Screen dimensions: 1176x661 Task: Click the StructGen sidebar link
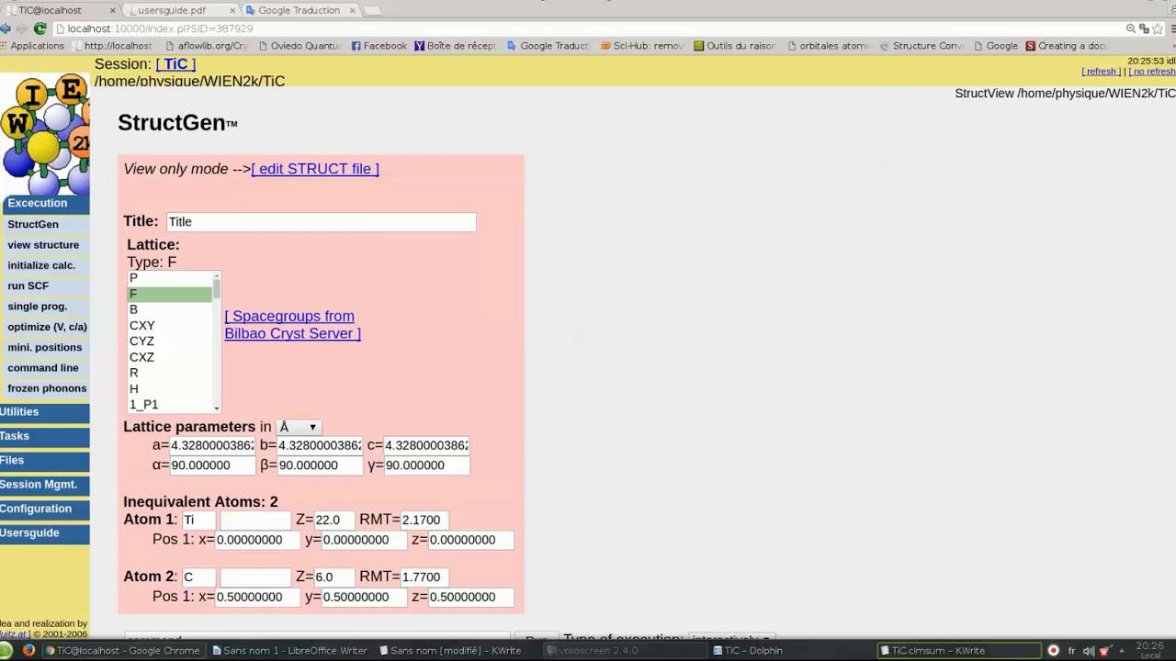33,224
